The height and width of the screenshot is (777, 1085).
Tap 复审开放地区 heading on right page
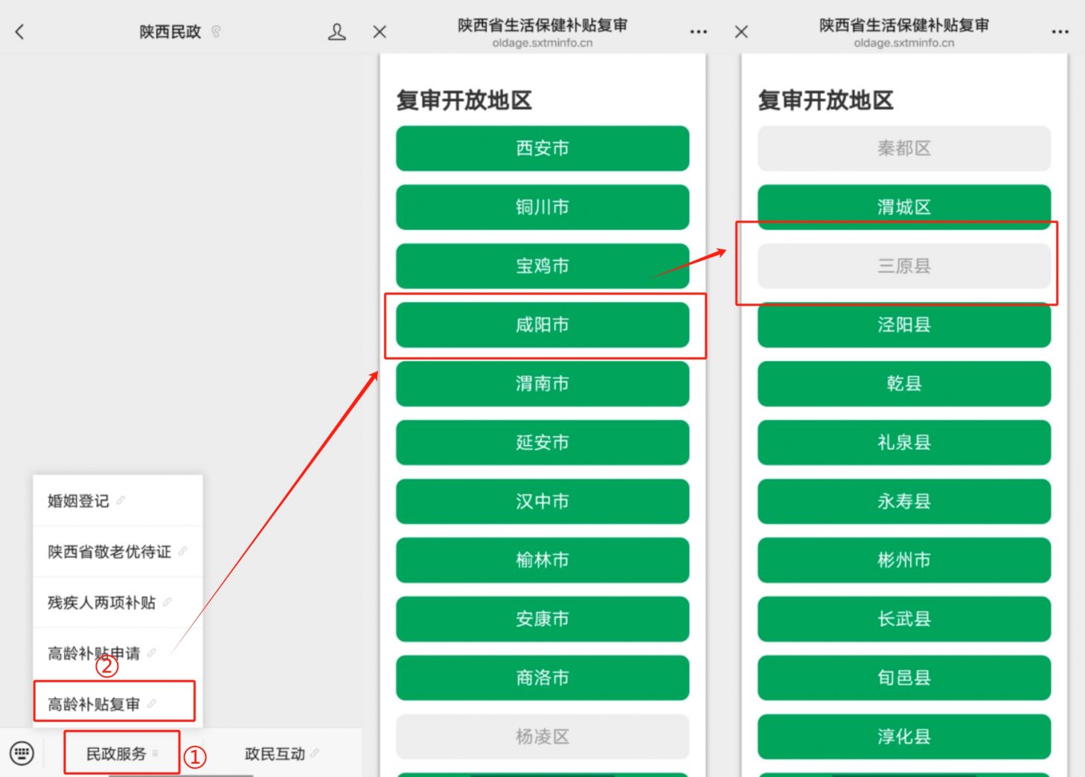[x=826, y=100]
